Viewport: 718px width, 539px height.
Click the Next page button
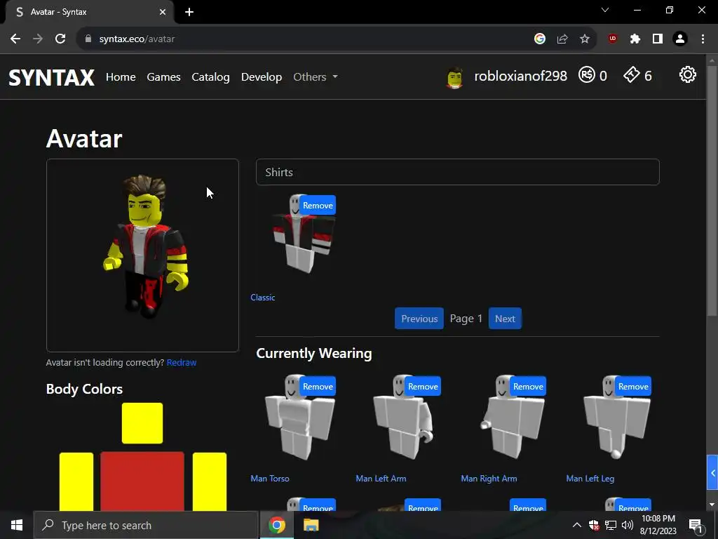[x=505, y=319]
